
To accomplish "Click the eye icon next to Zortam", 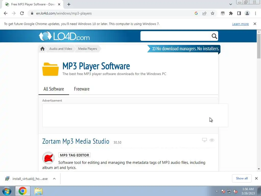I will (212, 140).
